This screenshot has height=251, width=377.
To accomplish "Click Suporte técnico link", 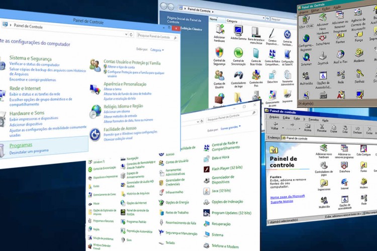I will (x=281, y=201).
